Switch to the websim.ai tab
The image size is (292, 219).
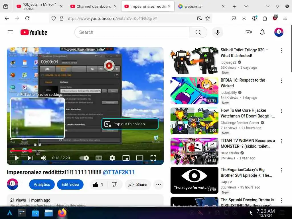tap(201, 6)
